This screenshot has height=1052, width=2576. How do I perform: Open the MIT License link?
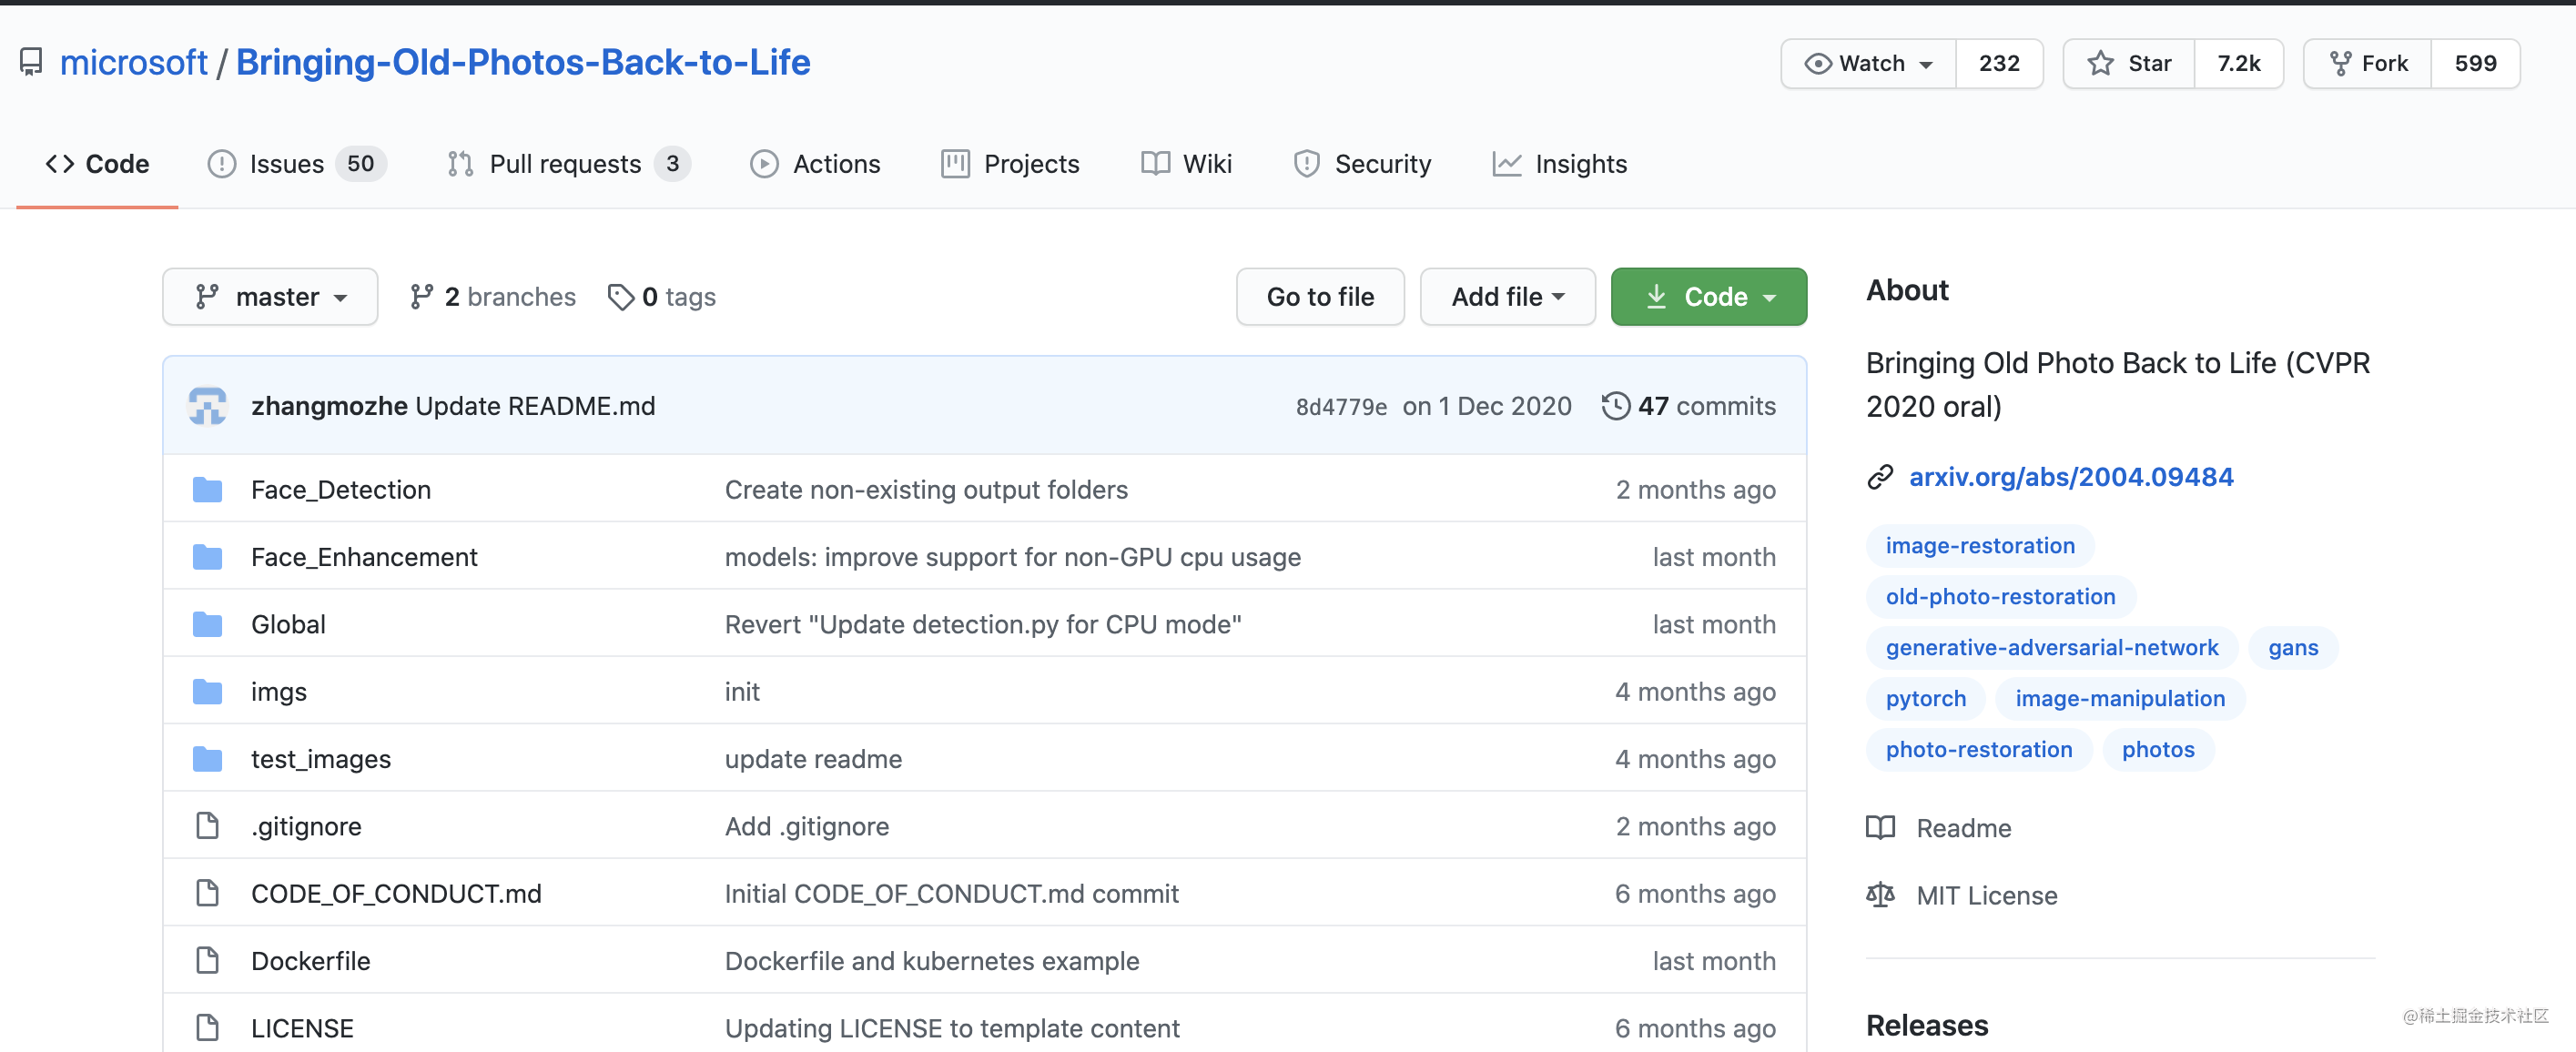tap(1962, 895)
